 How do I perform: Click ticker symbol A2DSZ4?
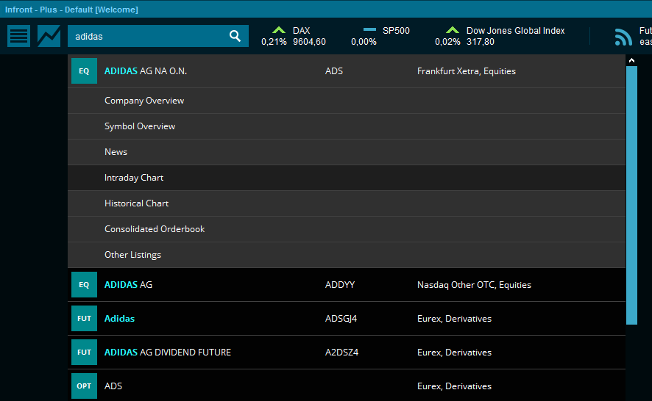341,352
